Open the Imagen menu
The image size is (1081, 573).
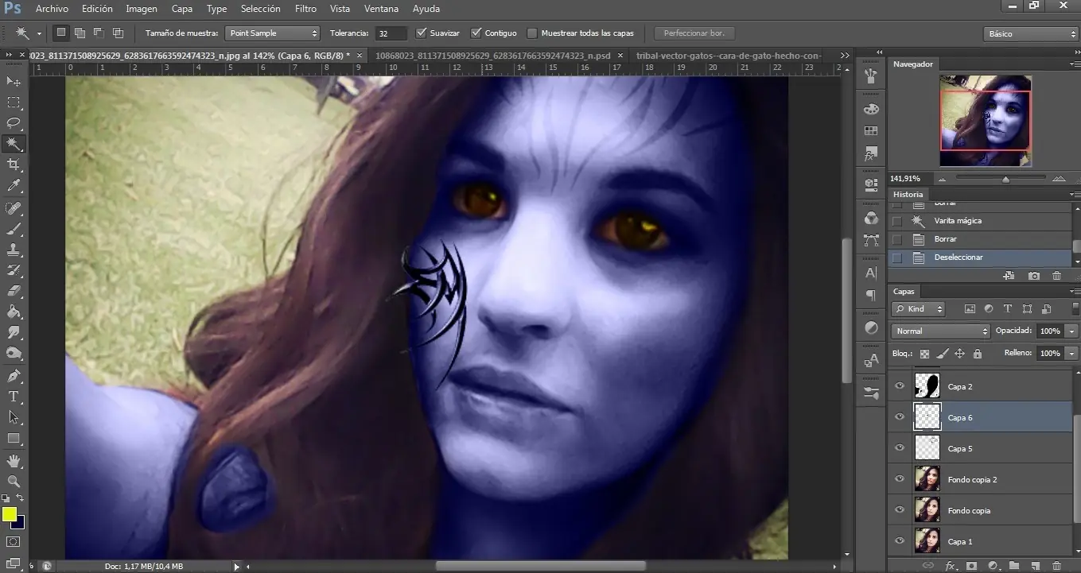coord(142,9)
